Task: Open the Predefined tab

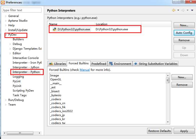Action: point(99,64)
